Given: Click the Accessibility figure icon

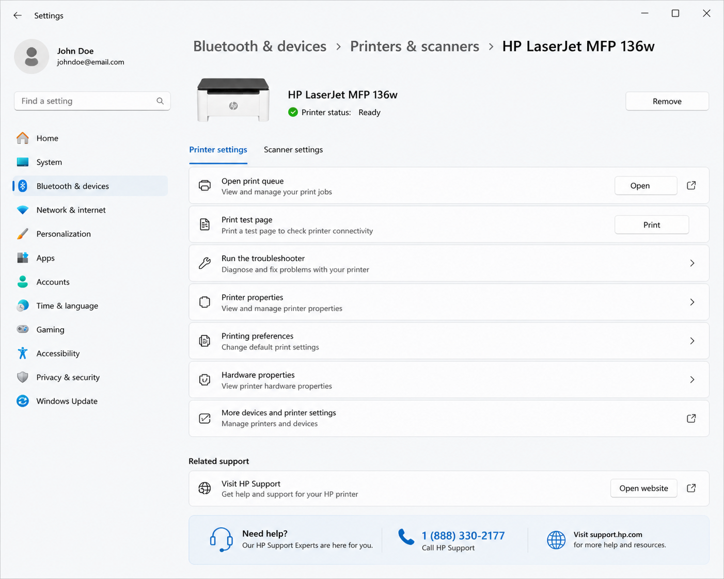Looking at the screenshot, I should 23,353.
